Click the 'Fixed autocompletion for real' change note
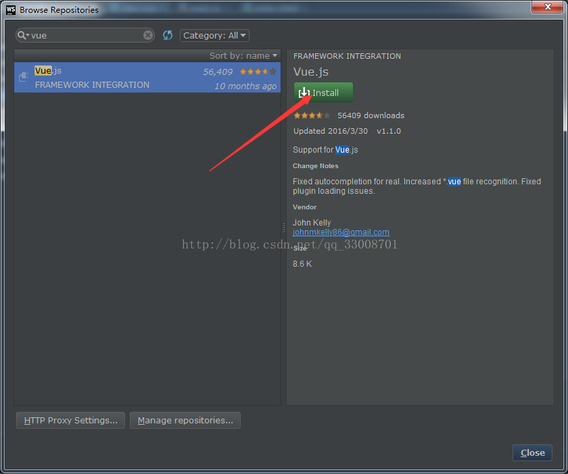The image size is (568, 474). (417, 186)
